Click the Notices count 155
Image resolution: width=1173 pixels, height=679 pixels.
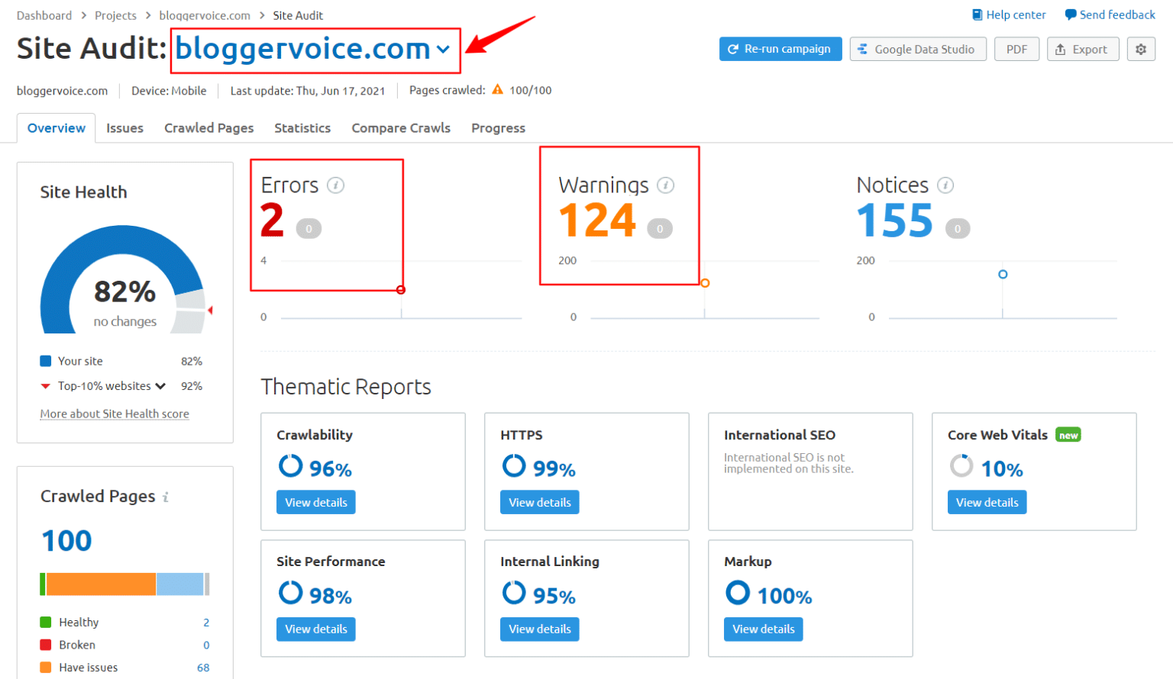[x=895, y=220]
